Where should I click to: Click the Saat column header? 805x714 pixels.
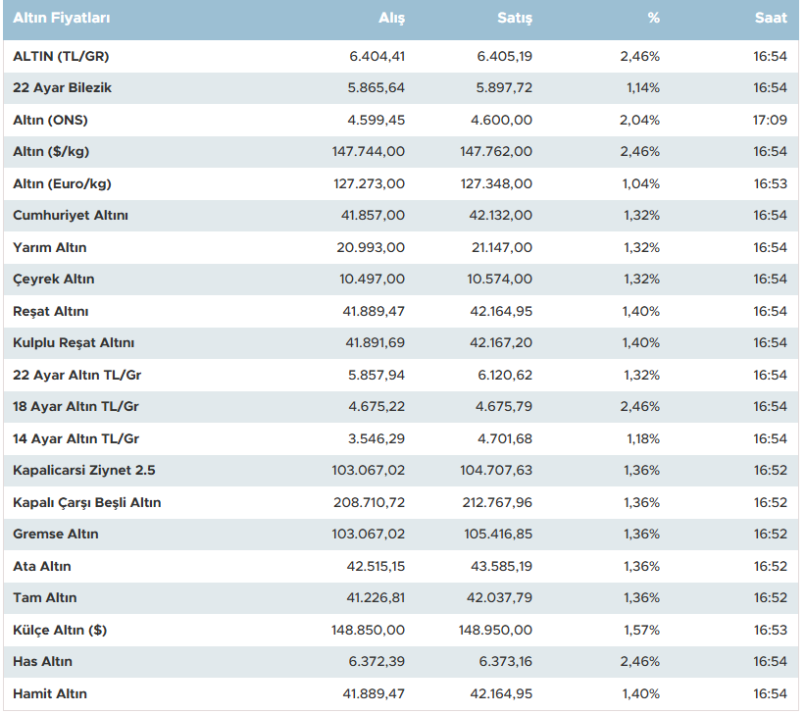[x=771, y=19]
